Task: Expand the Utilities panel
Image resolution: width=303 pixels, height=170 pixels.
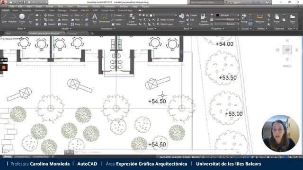Action: pos(262,29)
